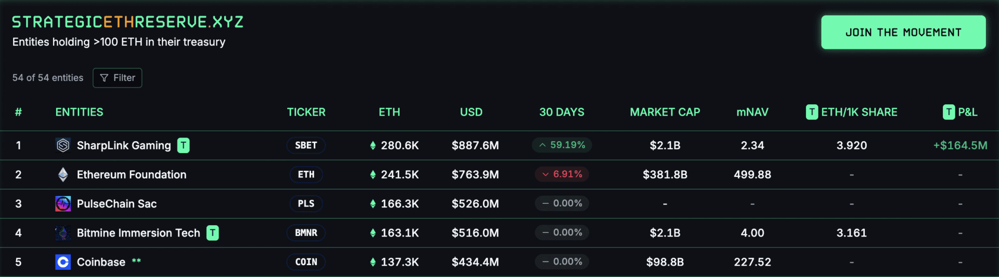999x277 pixels.
Task: Click the T badge beside Bitmine Immersion Tech
Action: [x=213, y=233]
